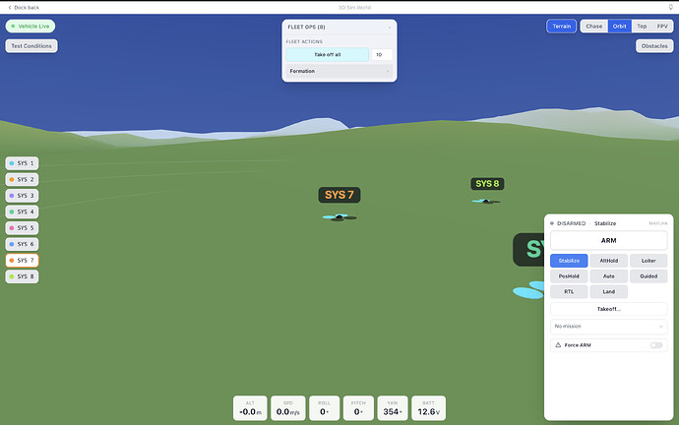This screenshot has width=679, height=425.
Task: Choose SYS 5 vehicle chip
Action: click(x=22, y=227)
